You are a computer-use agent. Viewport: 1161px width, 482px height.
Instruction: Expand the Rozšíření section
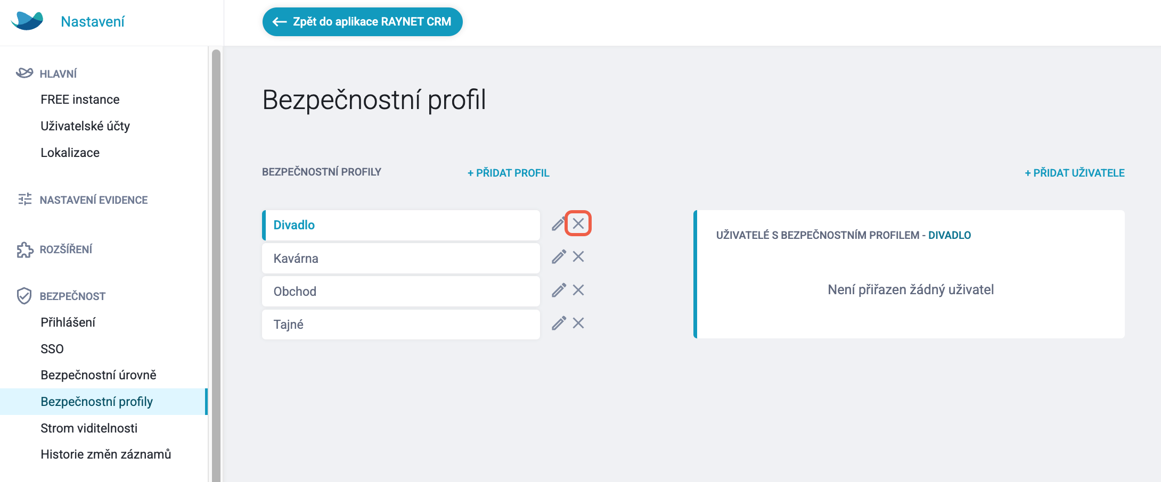coord(66,250)
